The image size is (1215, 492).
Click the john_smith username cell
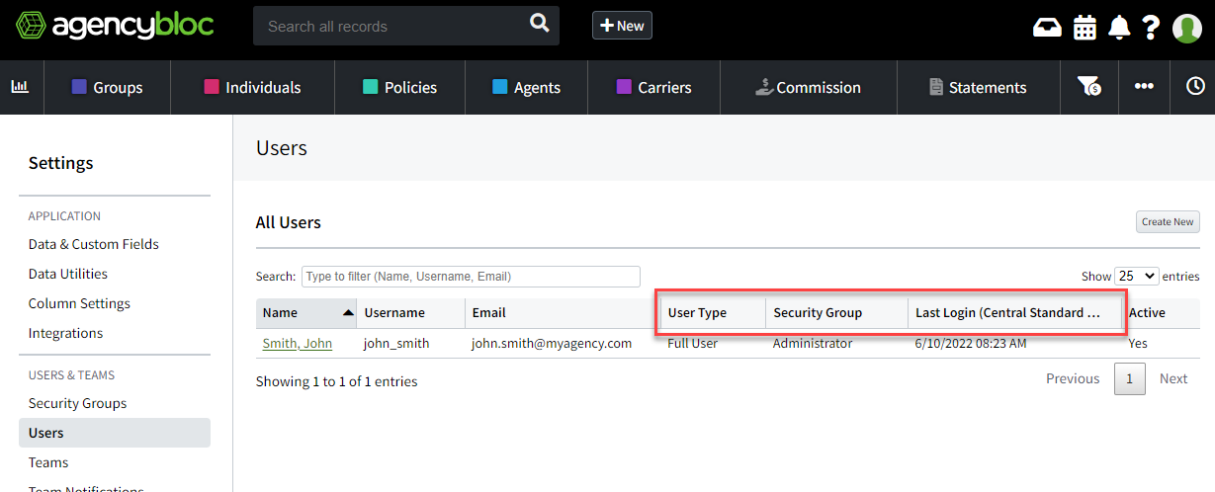click(x=397, y=343)
